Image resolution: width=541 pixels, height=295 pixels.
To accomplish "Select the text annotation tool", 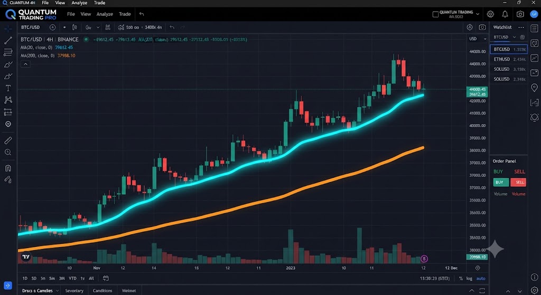I will pyautogui.click(x=8, y=88).
